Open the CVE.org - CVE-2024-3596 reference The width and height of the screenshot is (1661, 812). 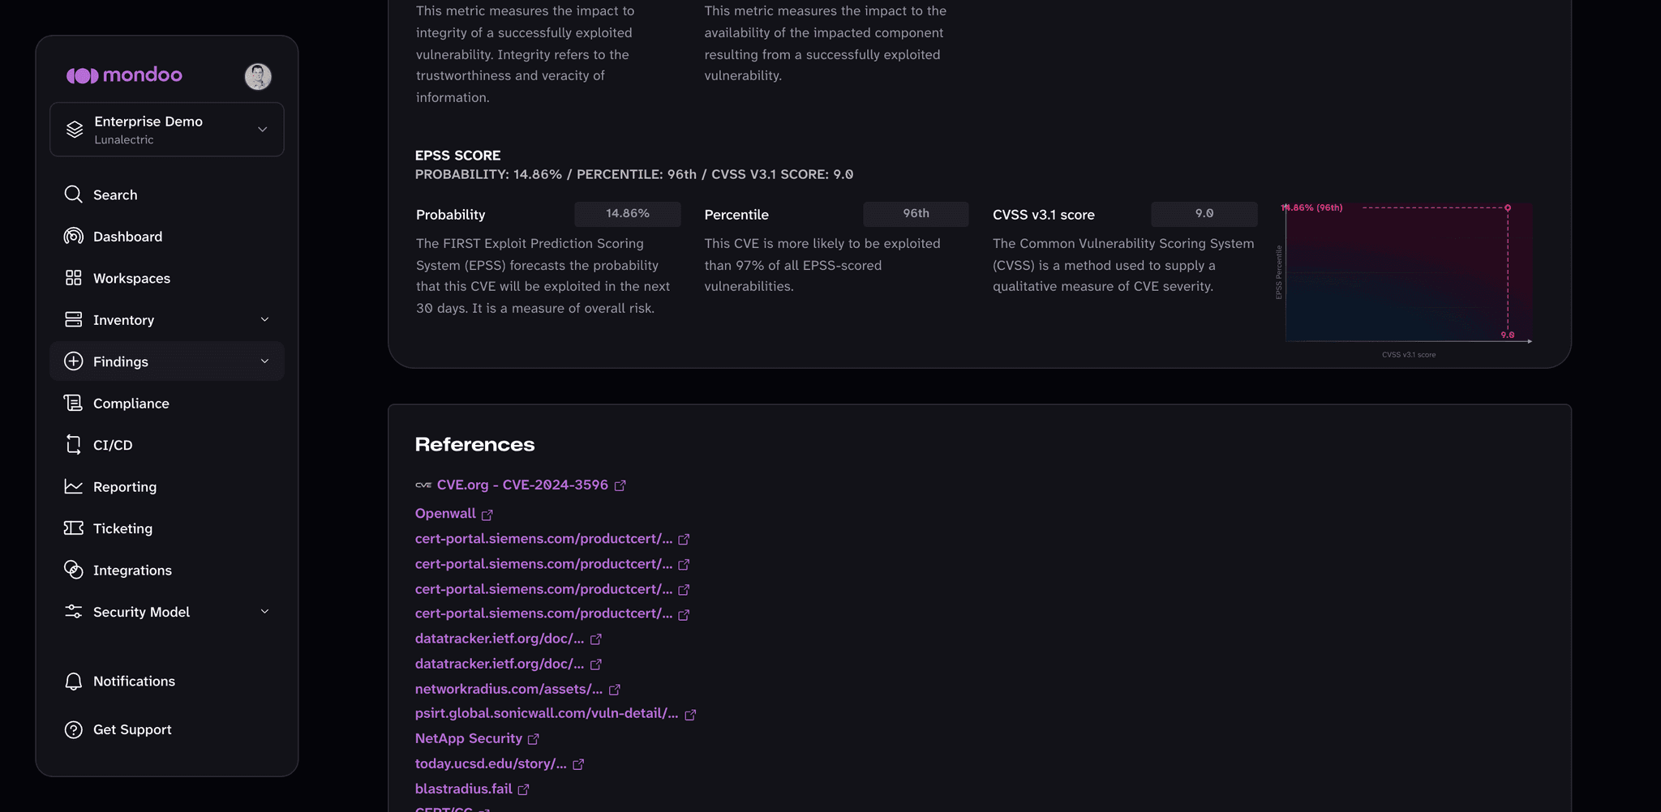522,485
